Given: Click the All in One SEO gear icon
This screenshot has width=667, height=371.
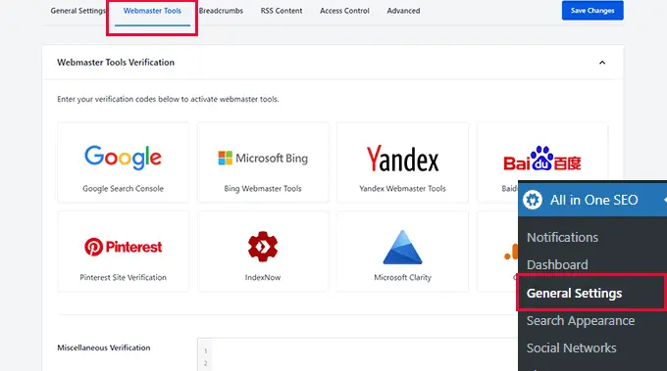Looking at the screenshot, I should pyautogui.click(x=533, y=200).
